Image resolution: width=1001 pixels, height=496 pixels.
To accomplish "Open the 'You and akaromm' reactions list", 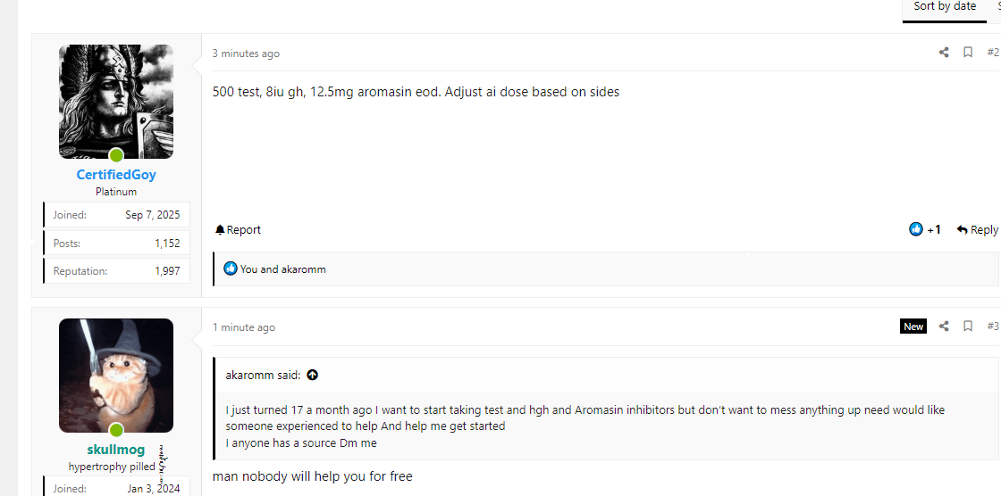I will coord(282,269).
